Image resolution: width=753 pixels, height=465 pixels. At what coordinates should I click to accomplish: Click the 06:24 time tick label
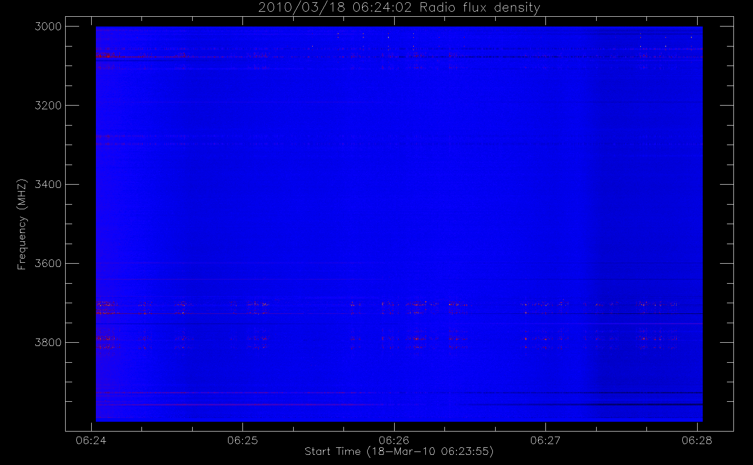click(x=91, y=440)
